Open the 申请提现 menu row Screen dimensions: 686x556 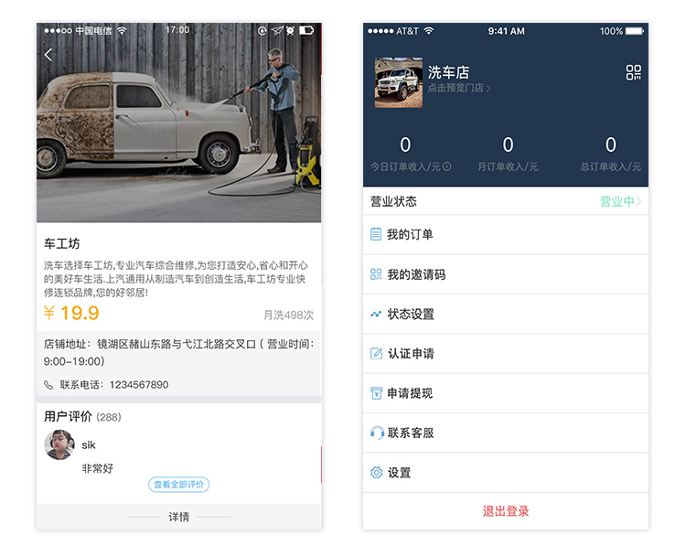[x=506, y=393]
